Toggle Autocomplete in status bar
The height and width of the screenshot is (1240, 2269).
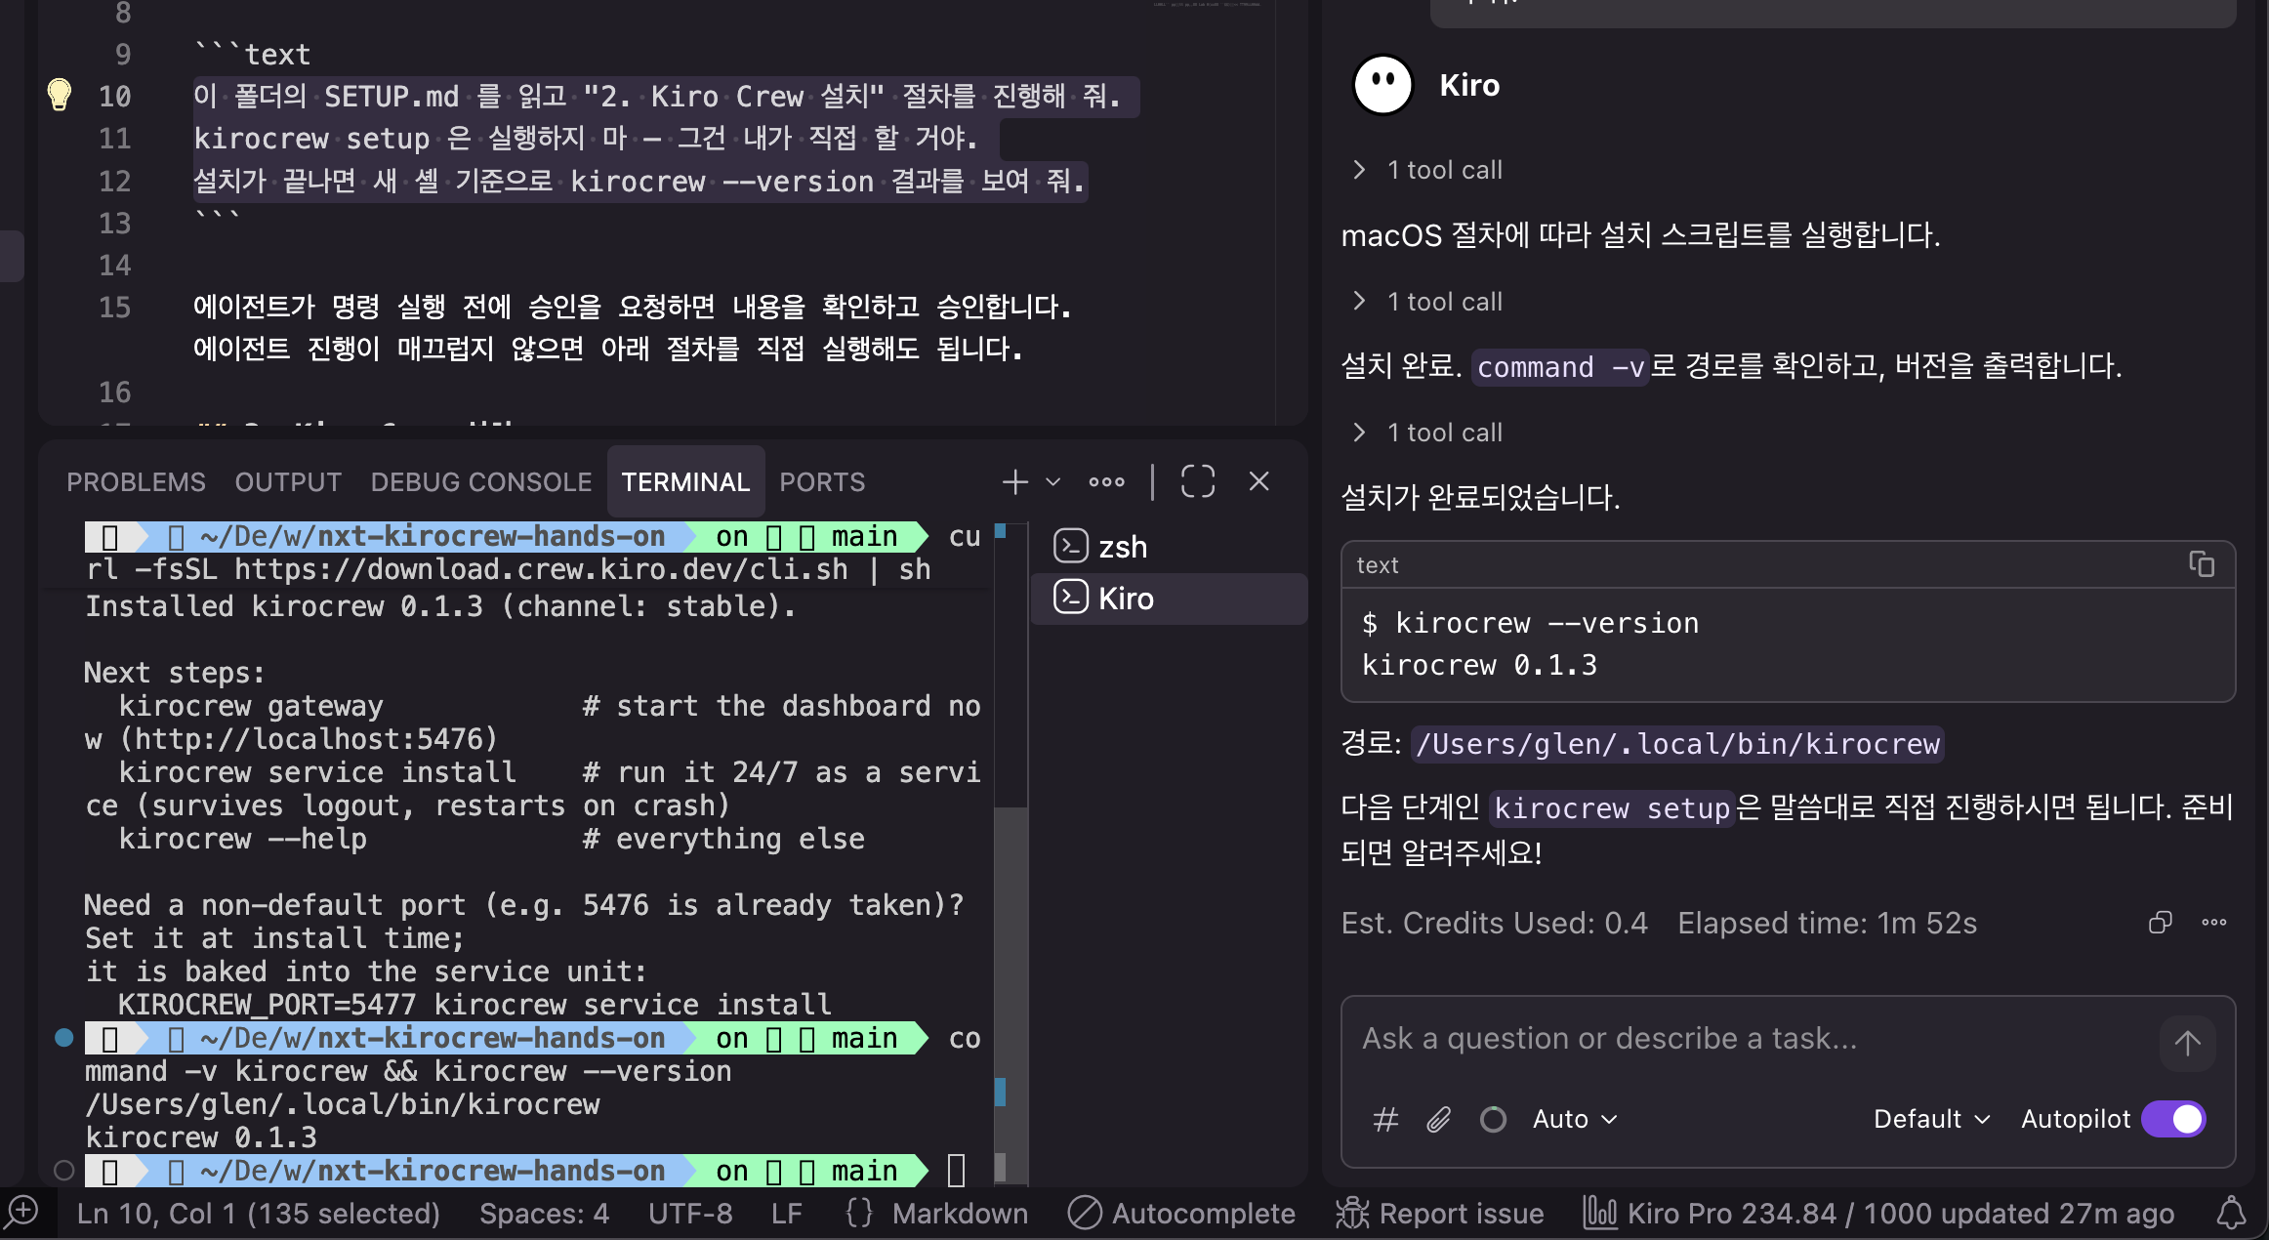coord(1181,1214)
